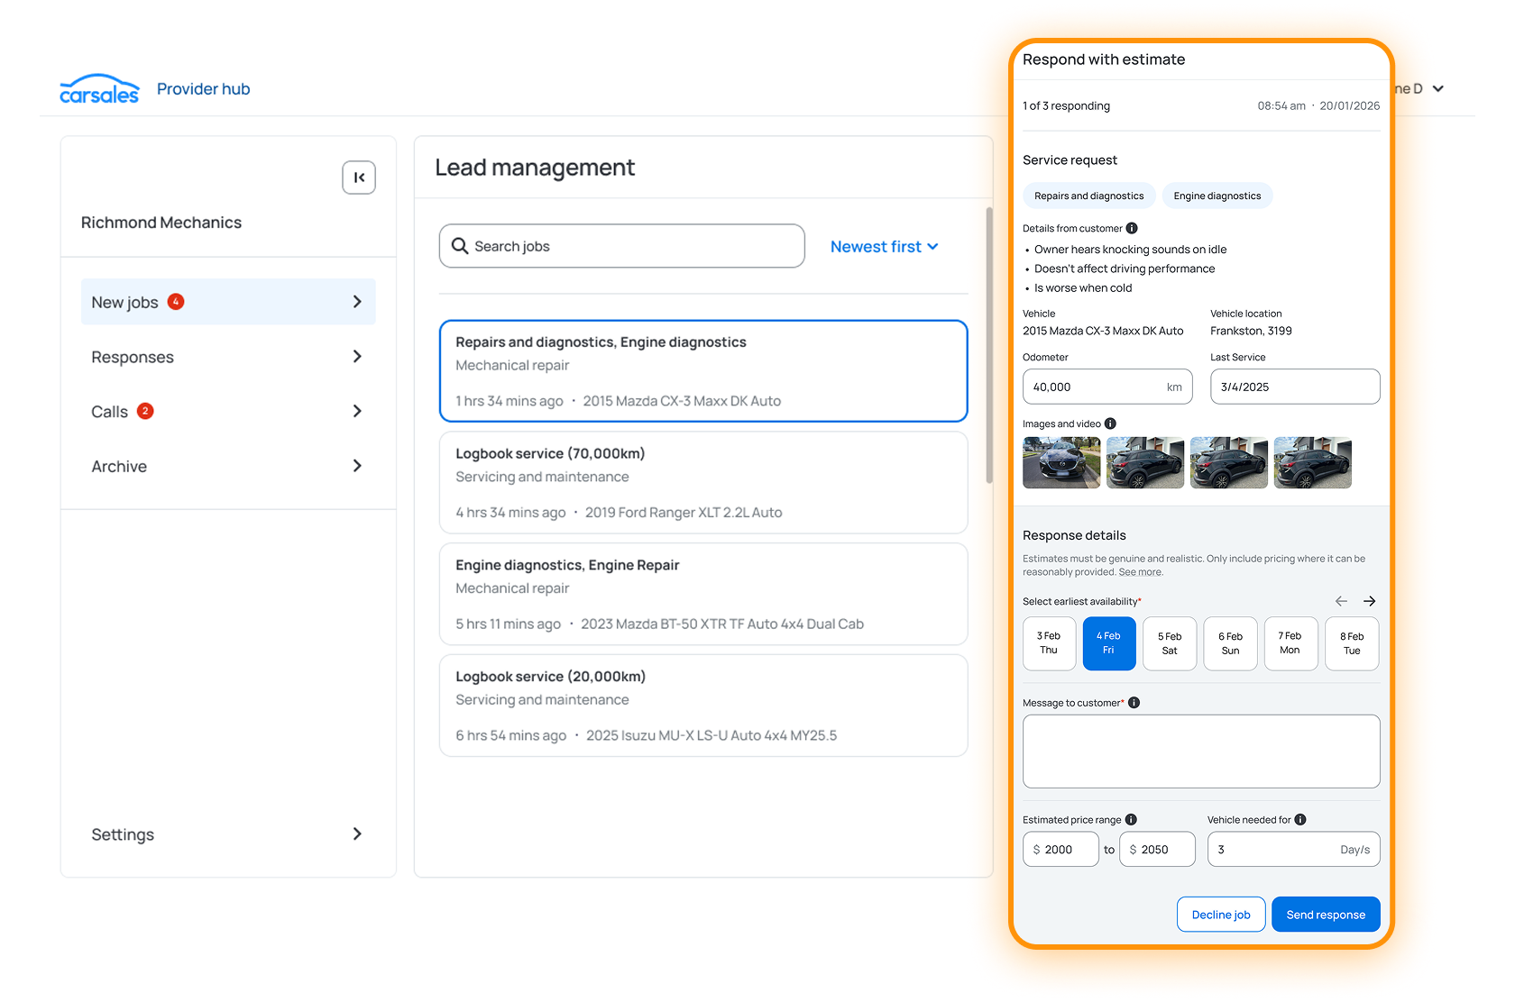Open info icon beside Message to customer
The width and height of the screenshot is (1515, 1002).
pos(1134,703)
